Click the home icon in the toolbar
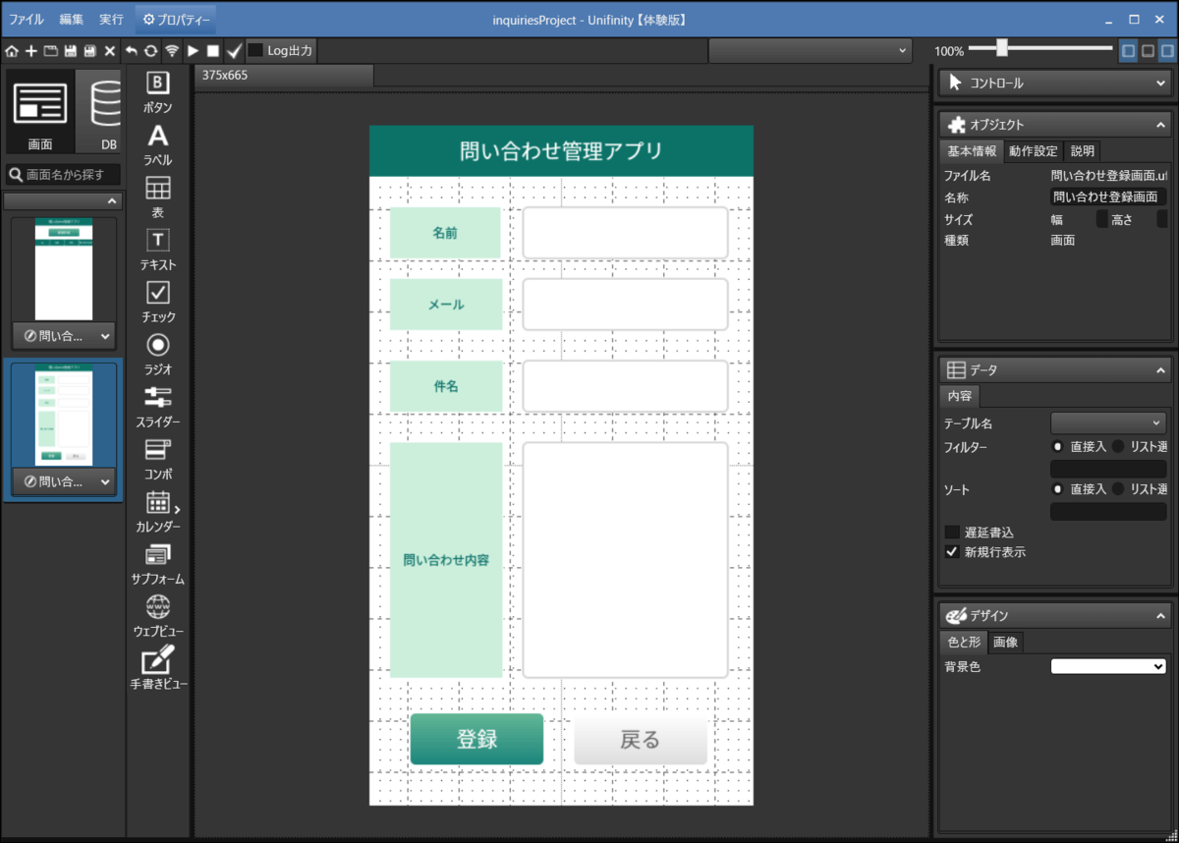This screenshot has width=1179, height=843. click(12, 50)
